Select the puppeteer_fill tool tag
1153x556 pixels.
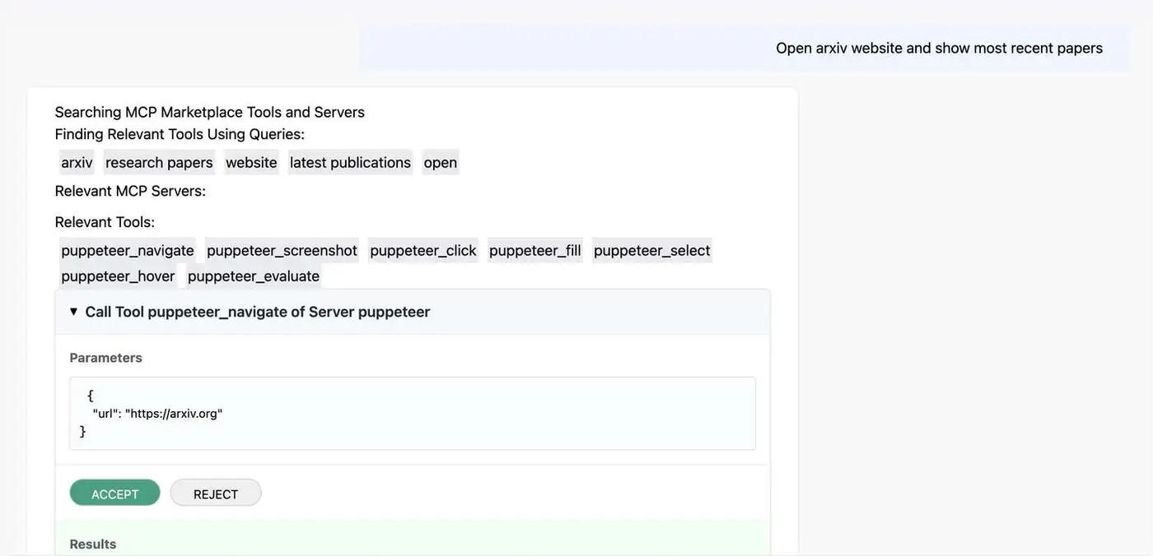click(x=535, y=251)
